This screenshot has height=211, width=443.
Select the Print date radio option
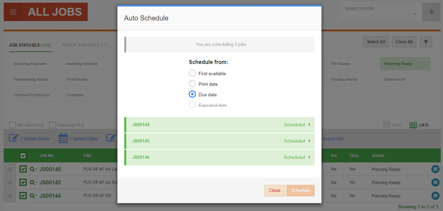(192, 84)
